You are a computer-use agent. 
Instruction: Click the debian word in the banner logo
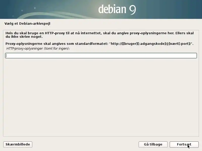pyautogui.click(x=112, y=9)
